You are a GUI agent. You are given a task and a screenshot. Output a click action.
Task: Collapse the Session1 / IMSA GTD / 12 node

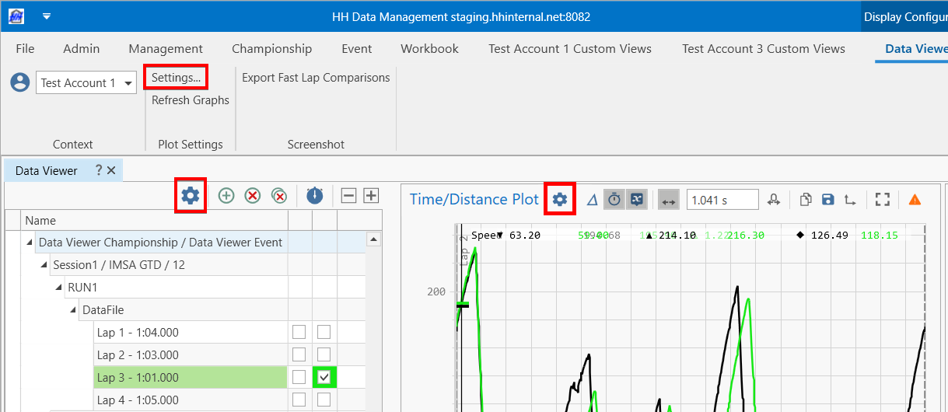tap(45, 265)
